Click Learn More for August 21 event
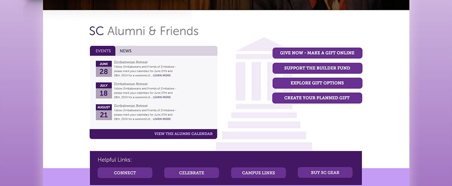 coord(162,119)
